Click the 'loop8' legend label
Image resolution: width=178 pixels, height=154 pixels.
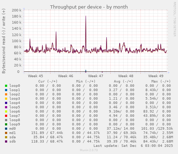15,120
